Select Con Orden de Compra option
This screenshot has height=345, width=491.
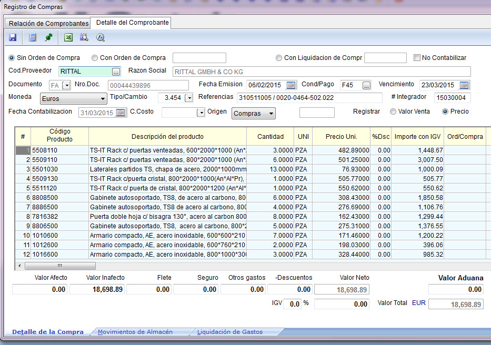tap(95, 58)
